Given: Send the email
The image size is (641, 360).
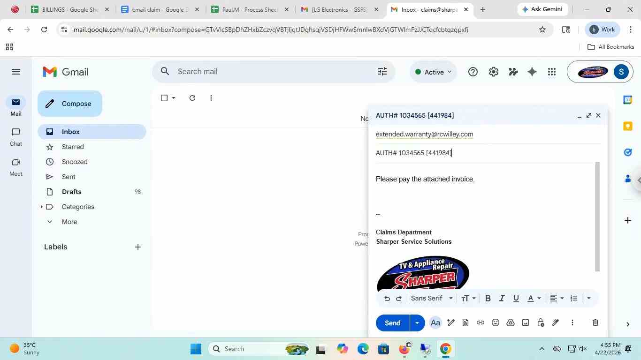Looking at the screenshot, I should 393,322.
